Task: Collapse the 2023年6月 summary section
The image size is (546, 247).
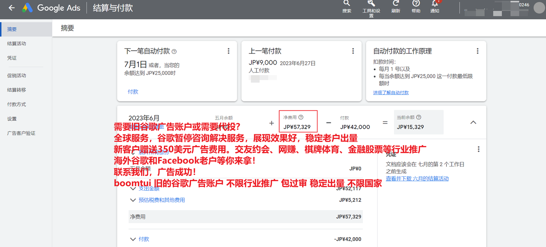Action: (x=473, y=122)
